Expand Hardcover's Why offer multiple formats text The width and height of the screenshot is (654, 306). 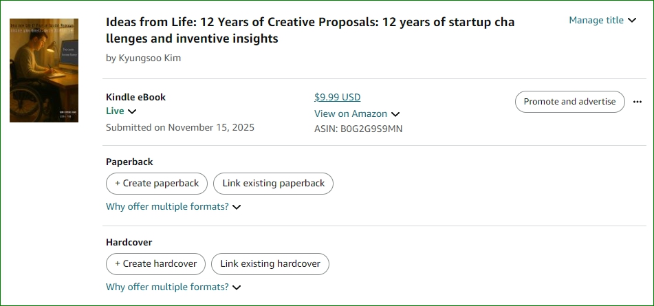(167, 287)
